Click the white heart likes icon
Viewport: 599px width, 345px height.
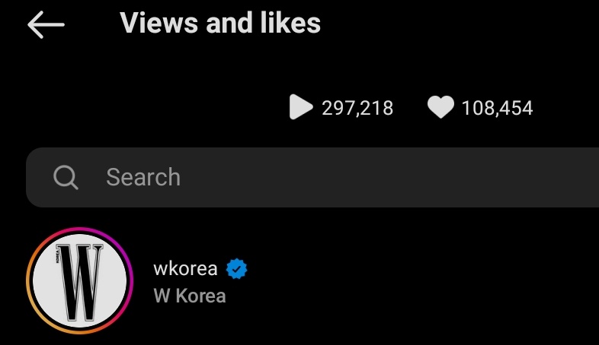(440, 106)
